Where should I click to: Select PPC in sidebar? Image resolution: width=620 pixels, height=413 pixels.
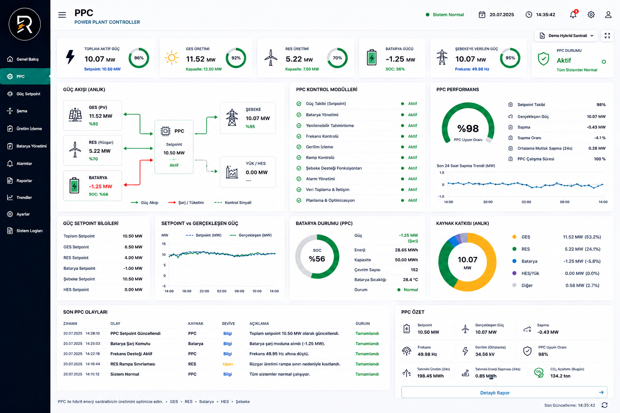point(25,76)
